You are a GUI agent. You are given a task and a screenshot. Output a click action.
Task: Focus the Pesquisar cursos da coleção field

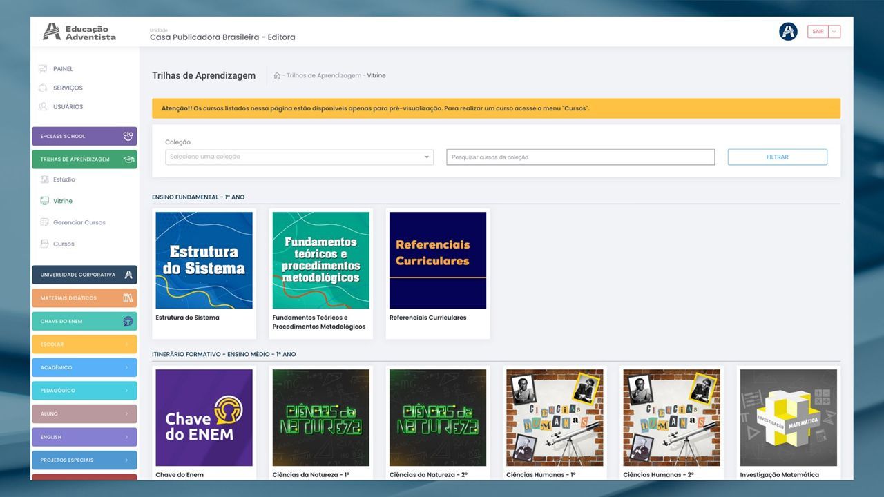580,157
